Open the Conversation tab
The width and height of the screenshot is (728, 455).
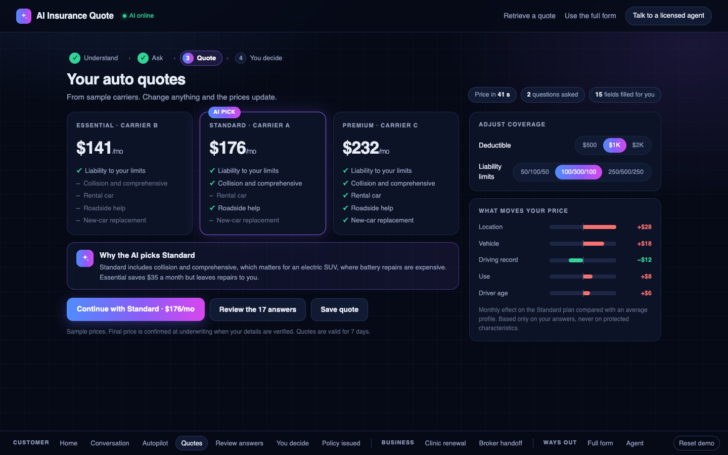[110, 443]
